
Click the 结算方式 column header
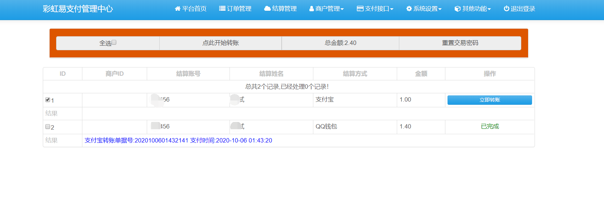(355, 74)
